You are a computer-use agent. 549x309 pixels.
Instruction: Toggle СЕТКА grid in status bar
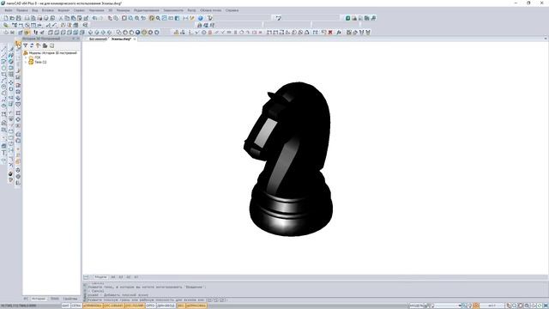[x=76, y=306]
